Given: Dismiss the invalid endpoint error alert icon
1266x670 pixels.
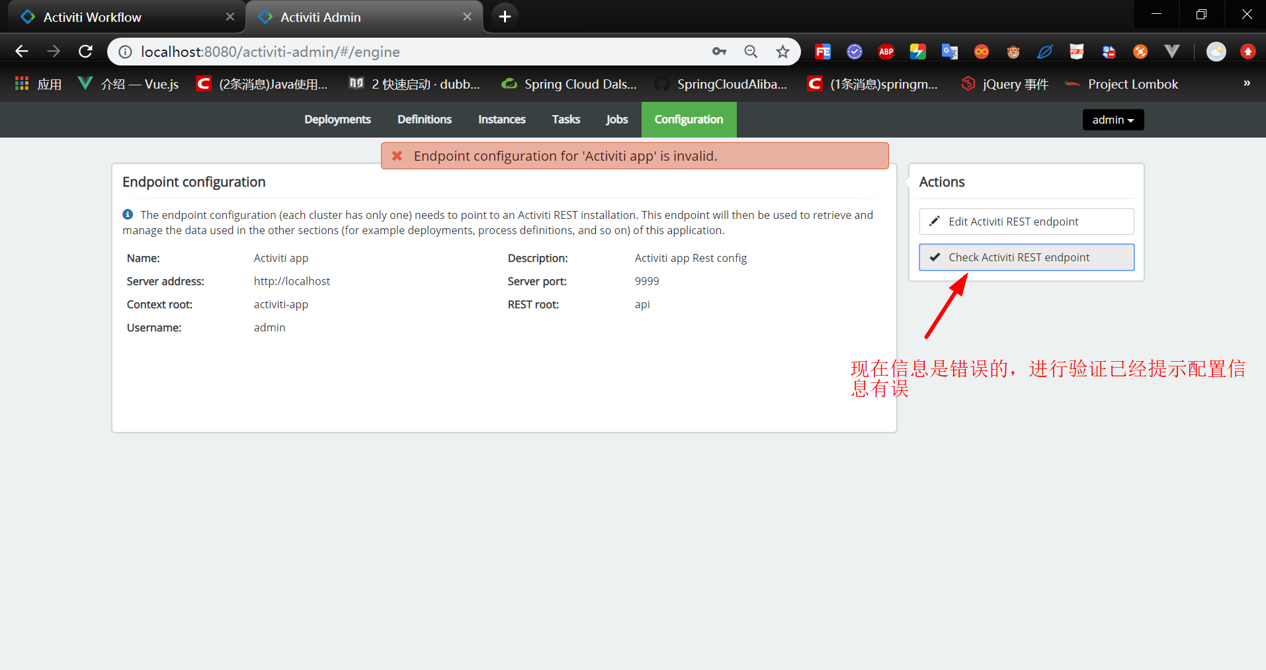Looking at the screenshot, I should [x=397, y=155].
